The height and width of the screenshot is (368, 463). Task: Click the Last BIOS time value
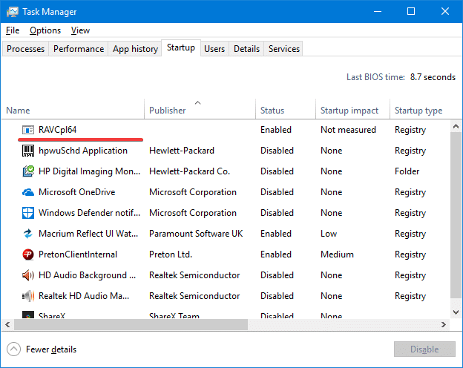(x=433, y=77)
